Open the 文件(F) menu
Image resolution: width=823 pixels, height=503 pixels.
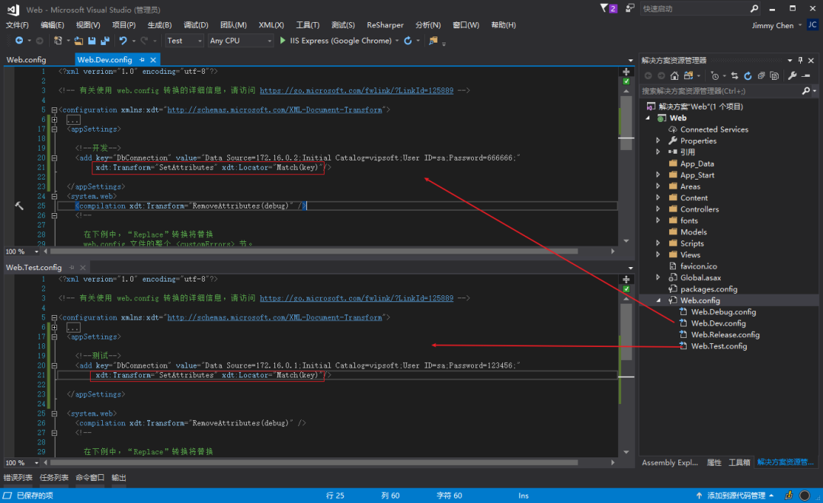point(18,24)
